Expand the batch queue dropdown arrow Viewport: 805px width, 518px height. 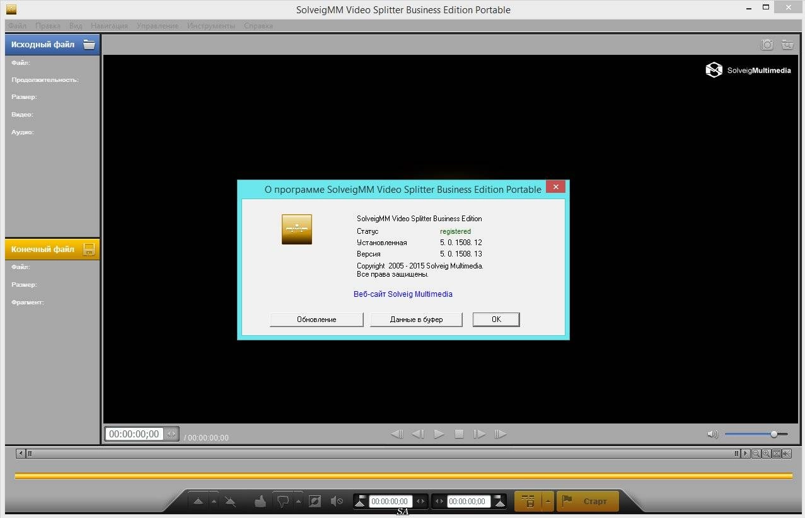pyautogui.click(x=548, y=502)
